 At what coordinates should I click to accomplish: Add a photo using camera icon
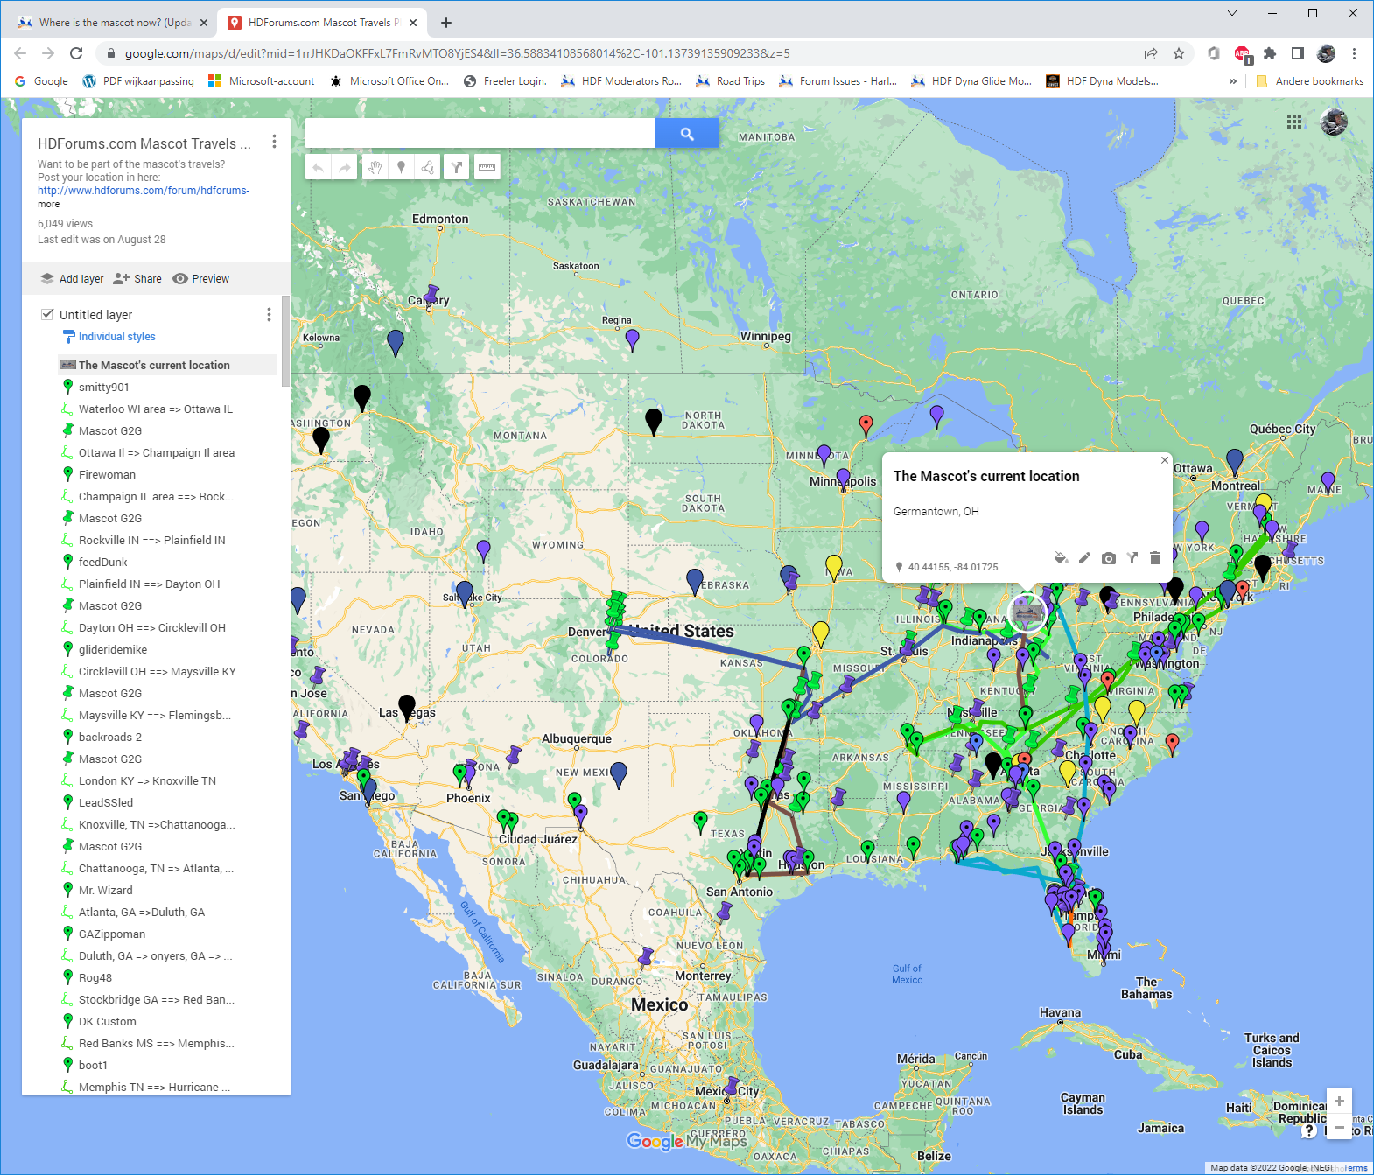point(1108,558)
